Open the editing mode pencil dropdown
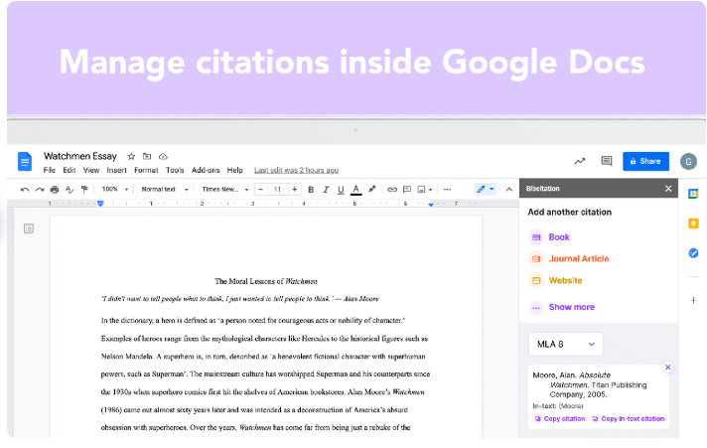 (x=486, y=189)
